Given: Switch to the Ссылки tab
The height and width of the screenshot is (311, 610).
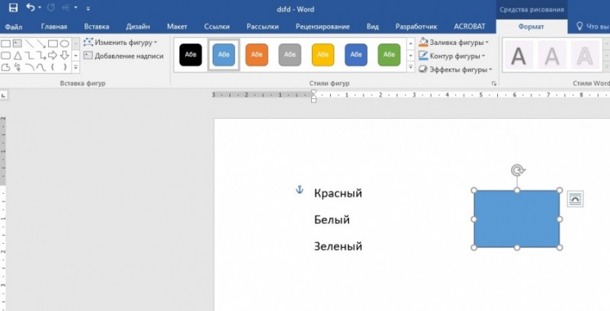Looking at the screenshot, I should click(217, 27).
